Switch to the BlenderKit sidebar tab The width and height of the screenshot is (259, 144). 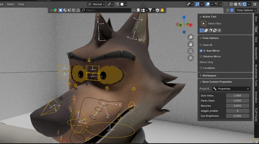tap(256, 53)
